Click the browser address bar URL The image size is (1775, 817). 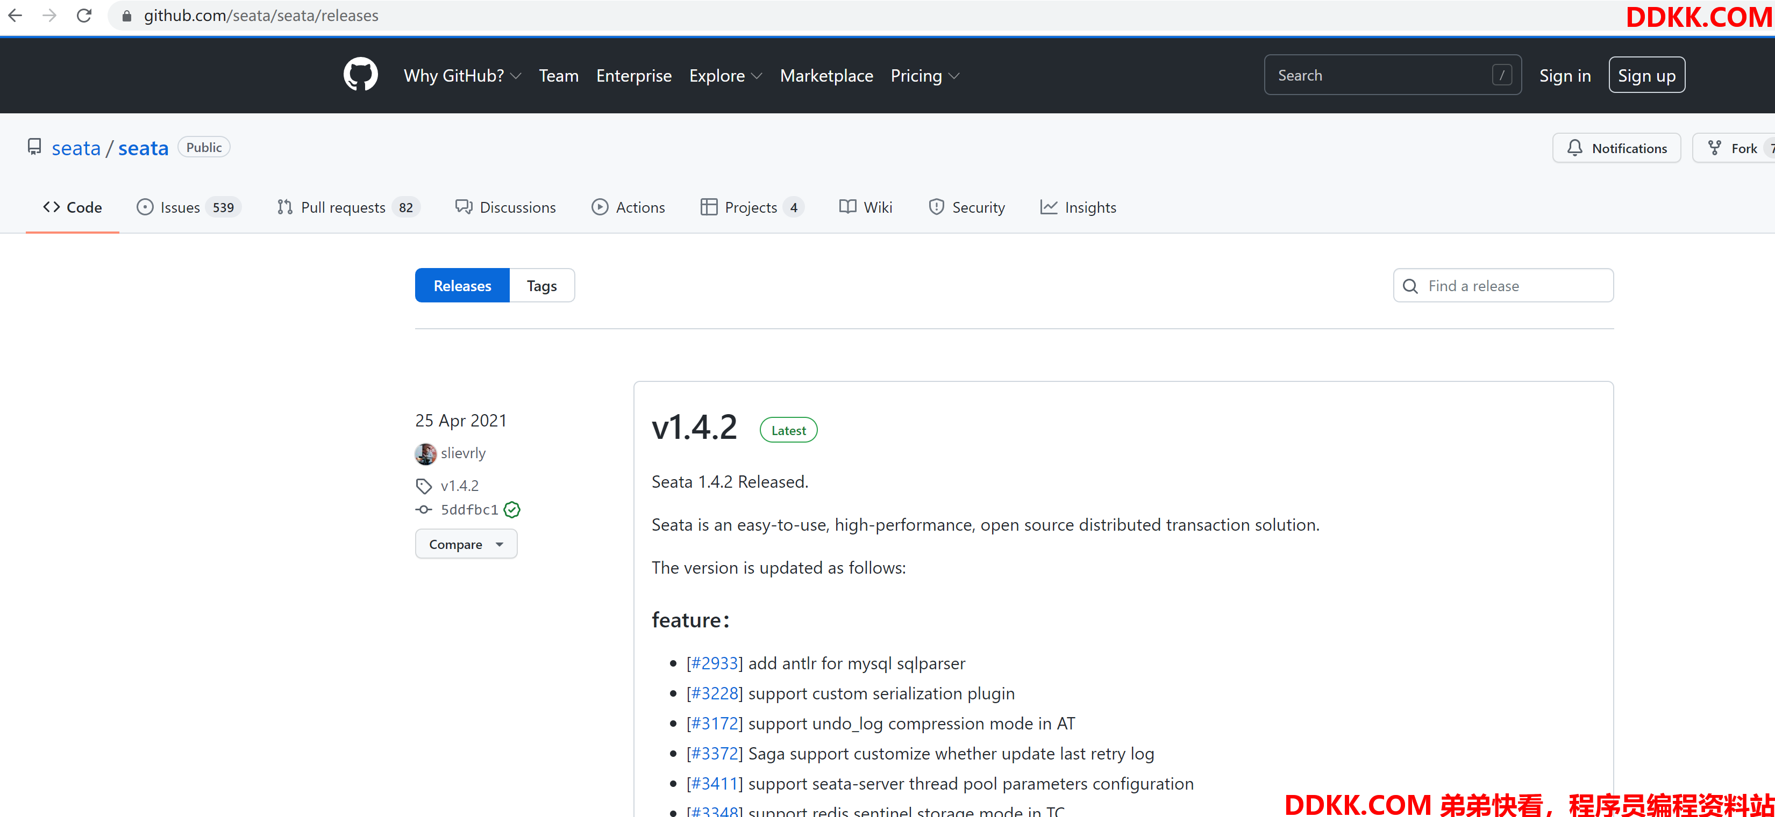[x=261, y=15]
